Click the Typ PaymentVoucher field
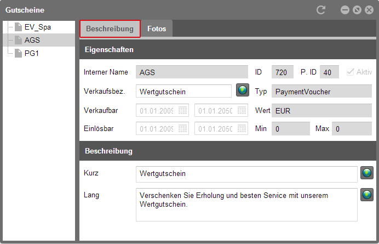This screenshot has width=379, height=244. point(321,91)
